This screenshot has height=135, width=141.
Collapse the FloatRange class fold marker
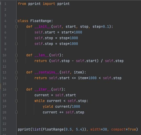click(x=16, y=21)
